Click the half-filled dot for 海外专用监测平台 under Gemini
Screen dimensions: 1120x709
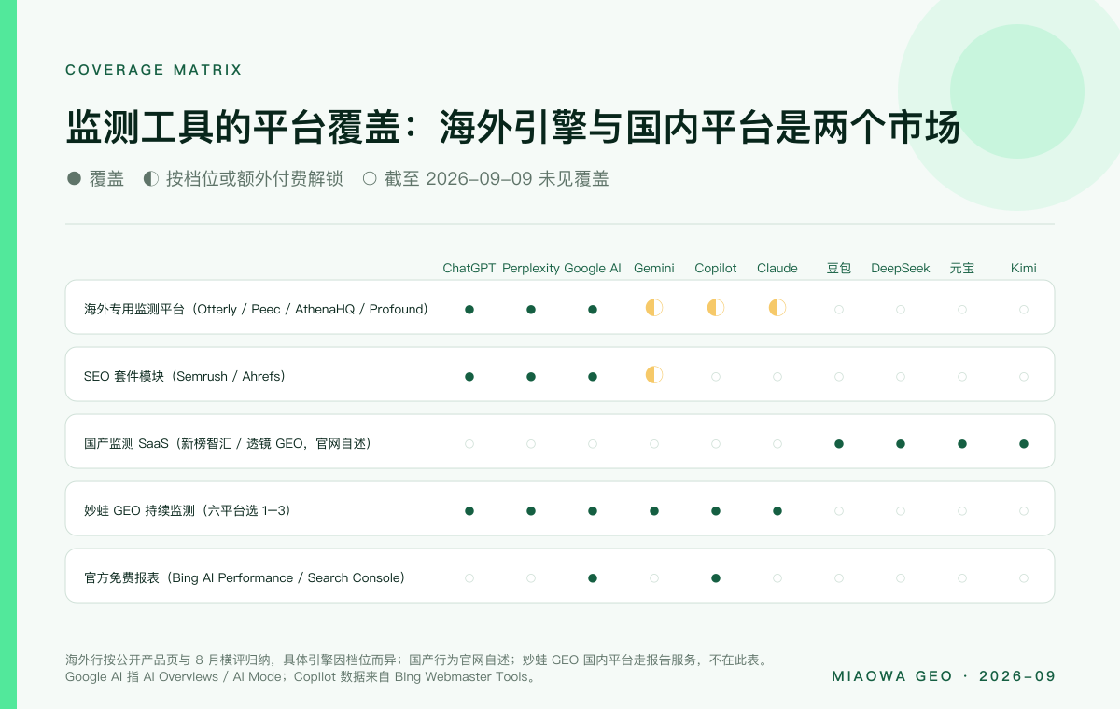tap(654, 308)
